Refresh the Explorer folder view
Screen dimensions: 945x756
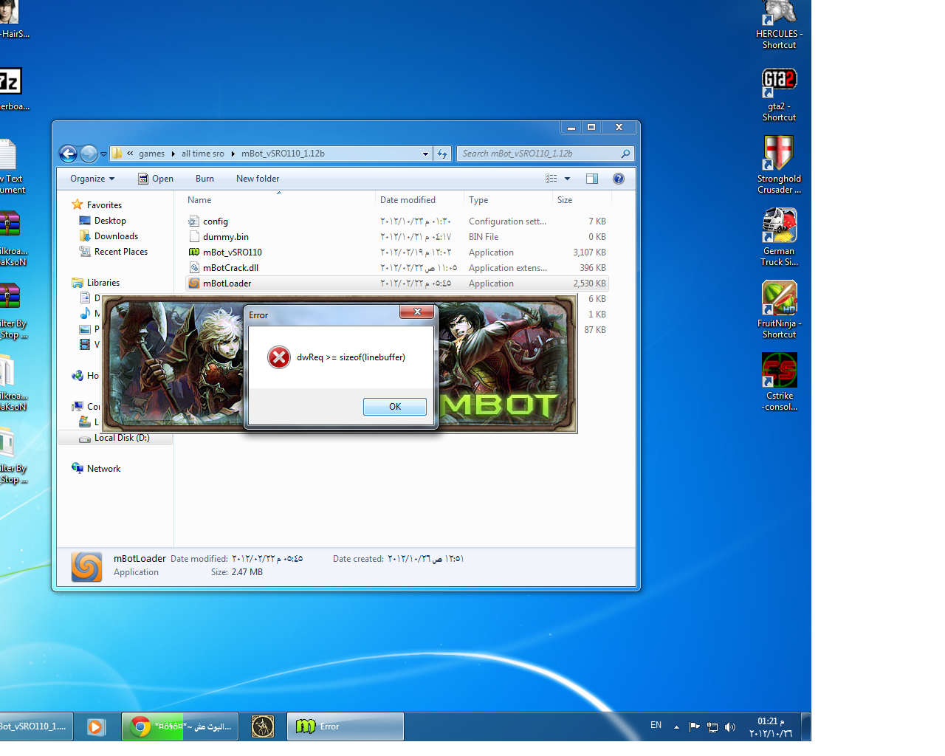[x=442, y=154]
